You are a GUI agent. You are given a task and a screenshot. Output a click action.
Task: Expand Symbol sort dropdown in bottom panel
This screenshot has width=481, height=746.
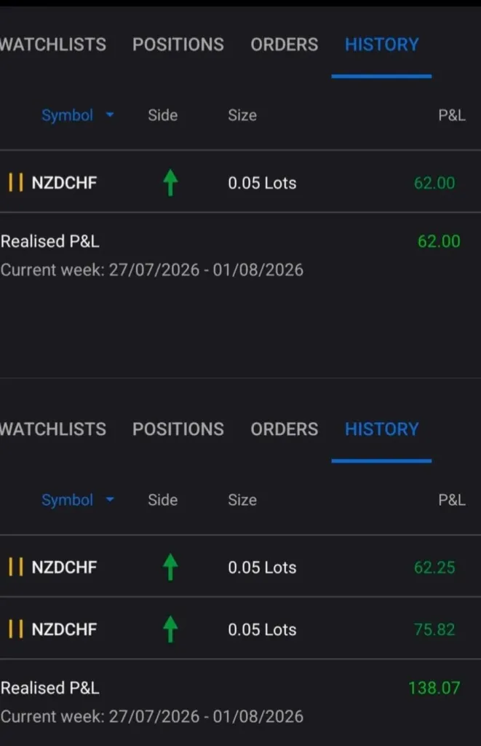(x=77, y=500)
